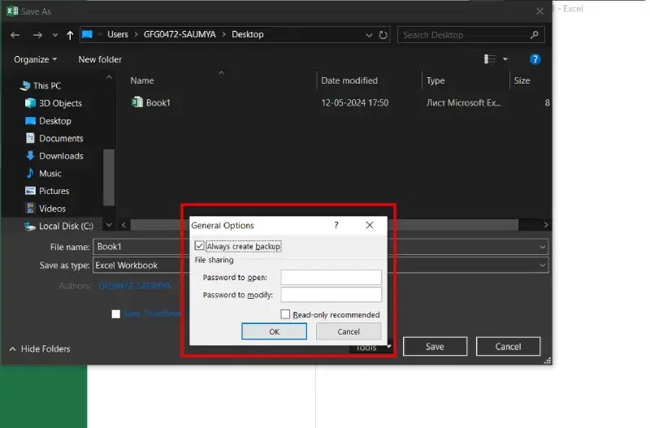
Task: Change the view layout icon
Action: [x=490, y=59]
